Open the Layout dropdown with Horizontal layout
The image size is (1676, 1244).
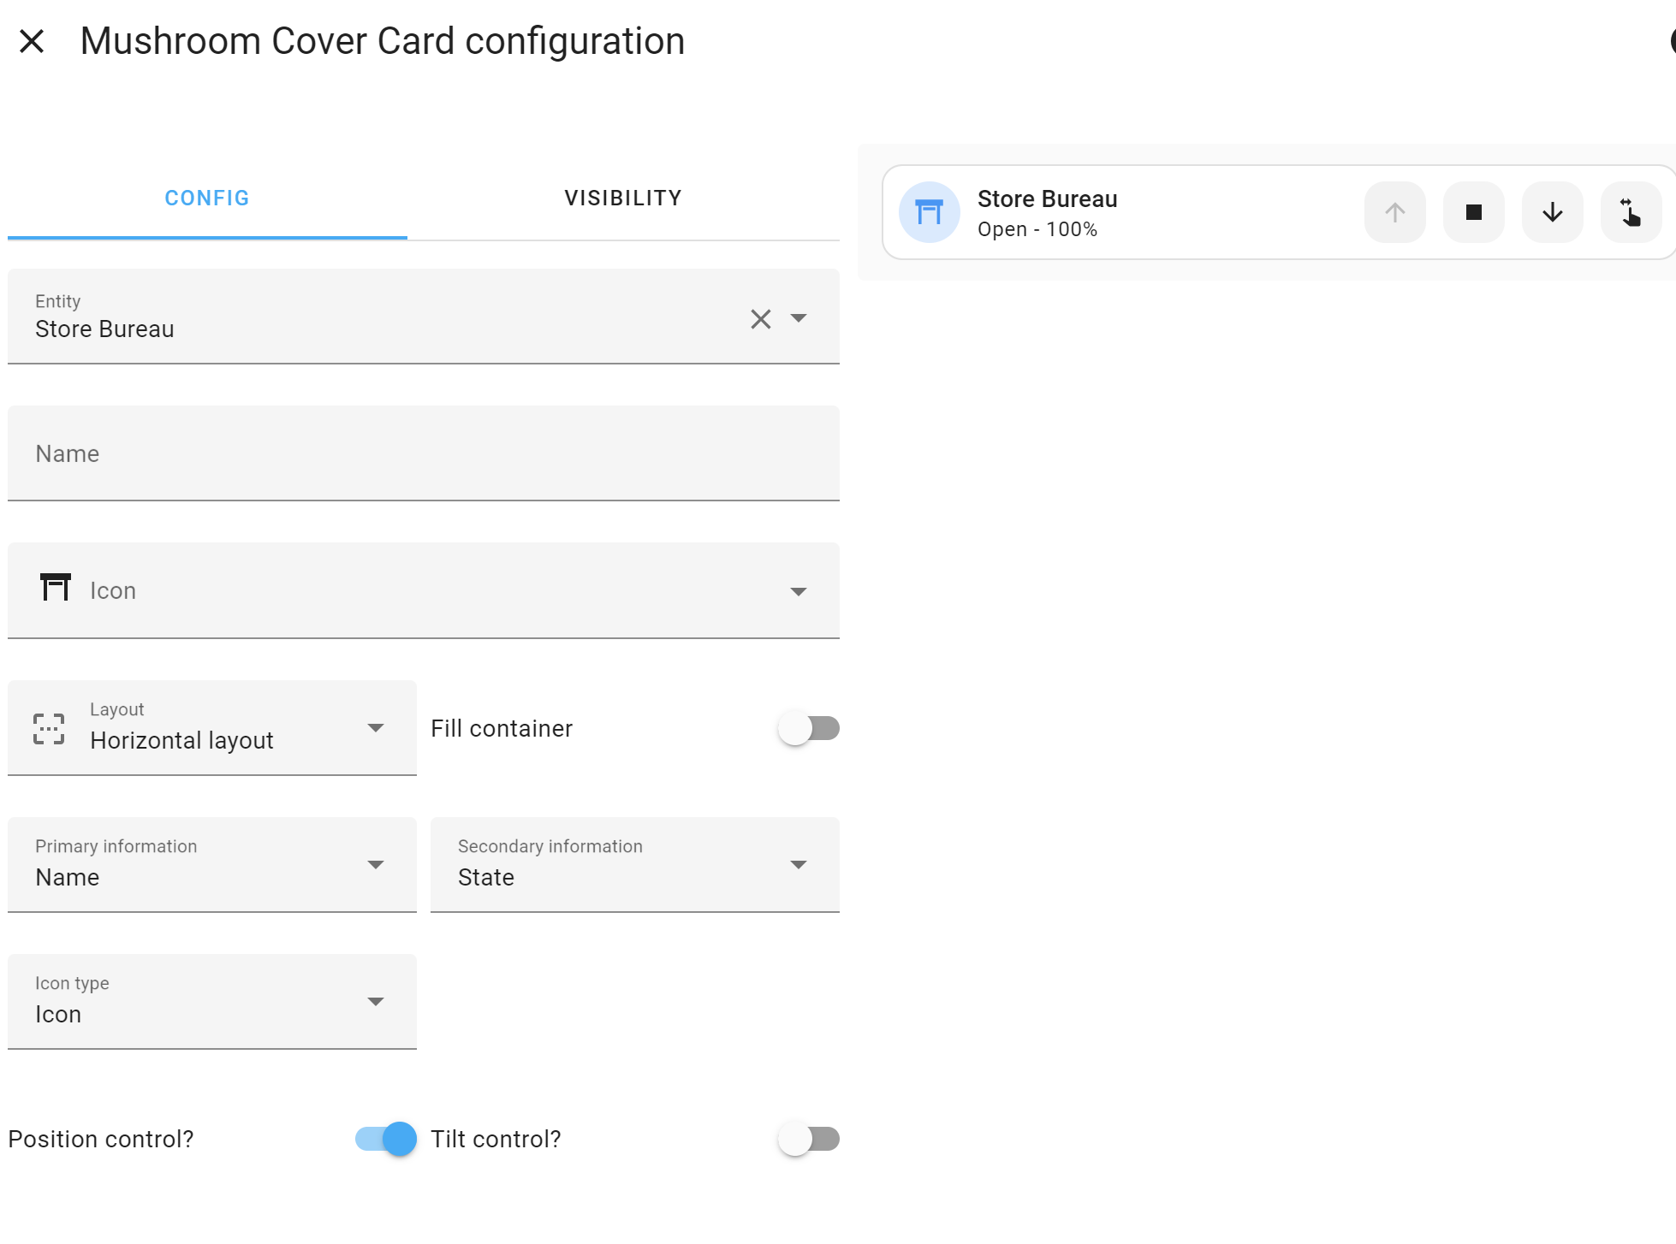pyautogui.click(x=212, y=728)
